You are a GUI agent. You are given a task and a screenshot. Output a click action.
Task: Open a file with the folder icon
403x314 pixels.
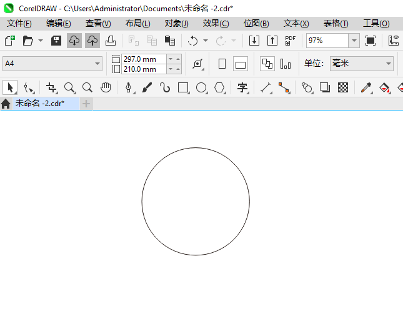[x=27, y=41]
